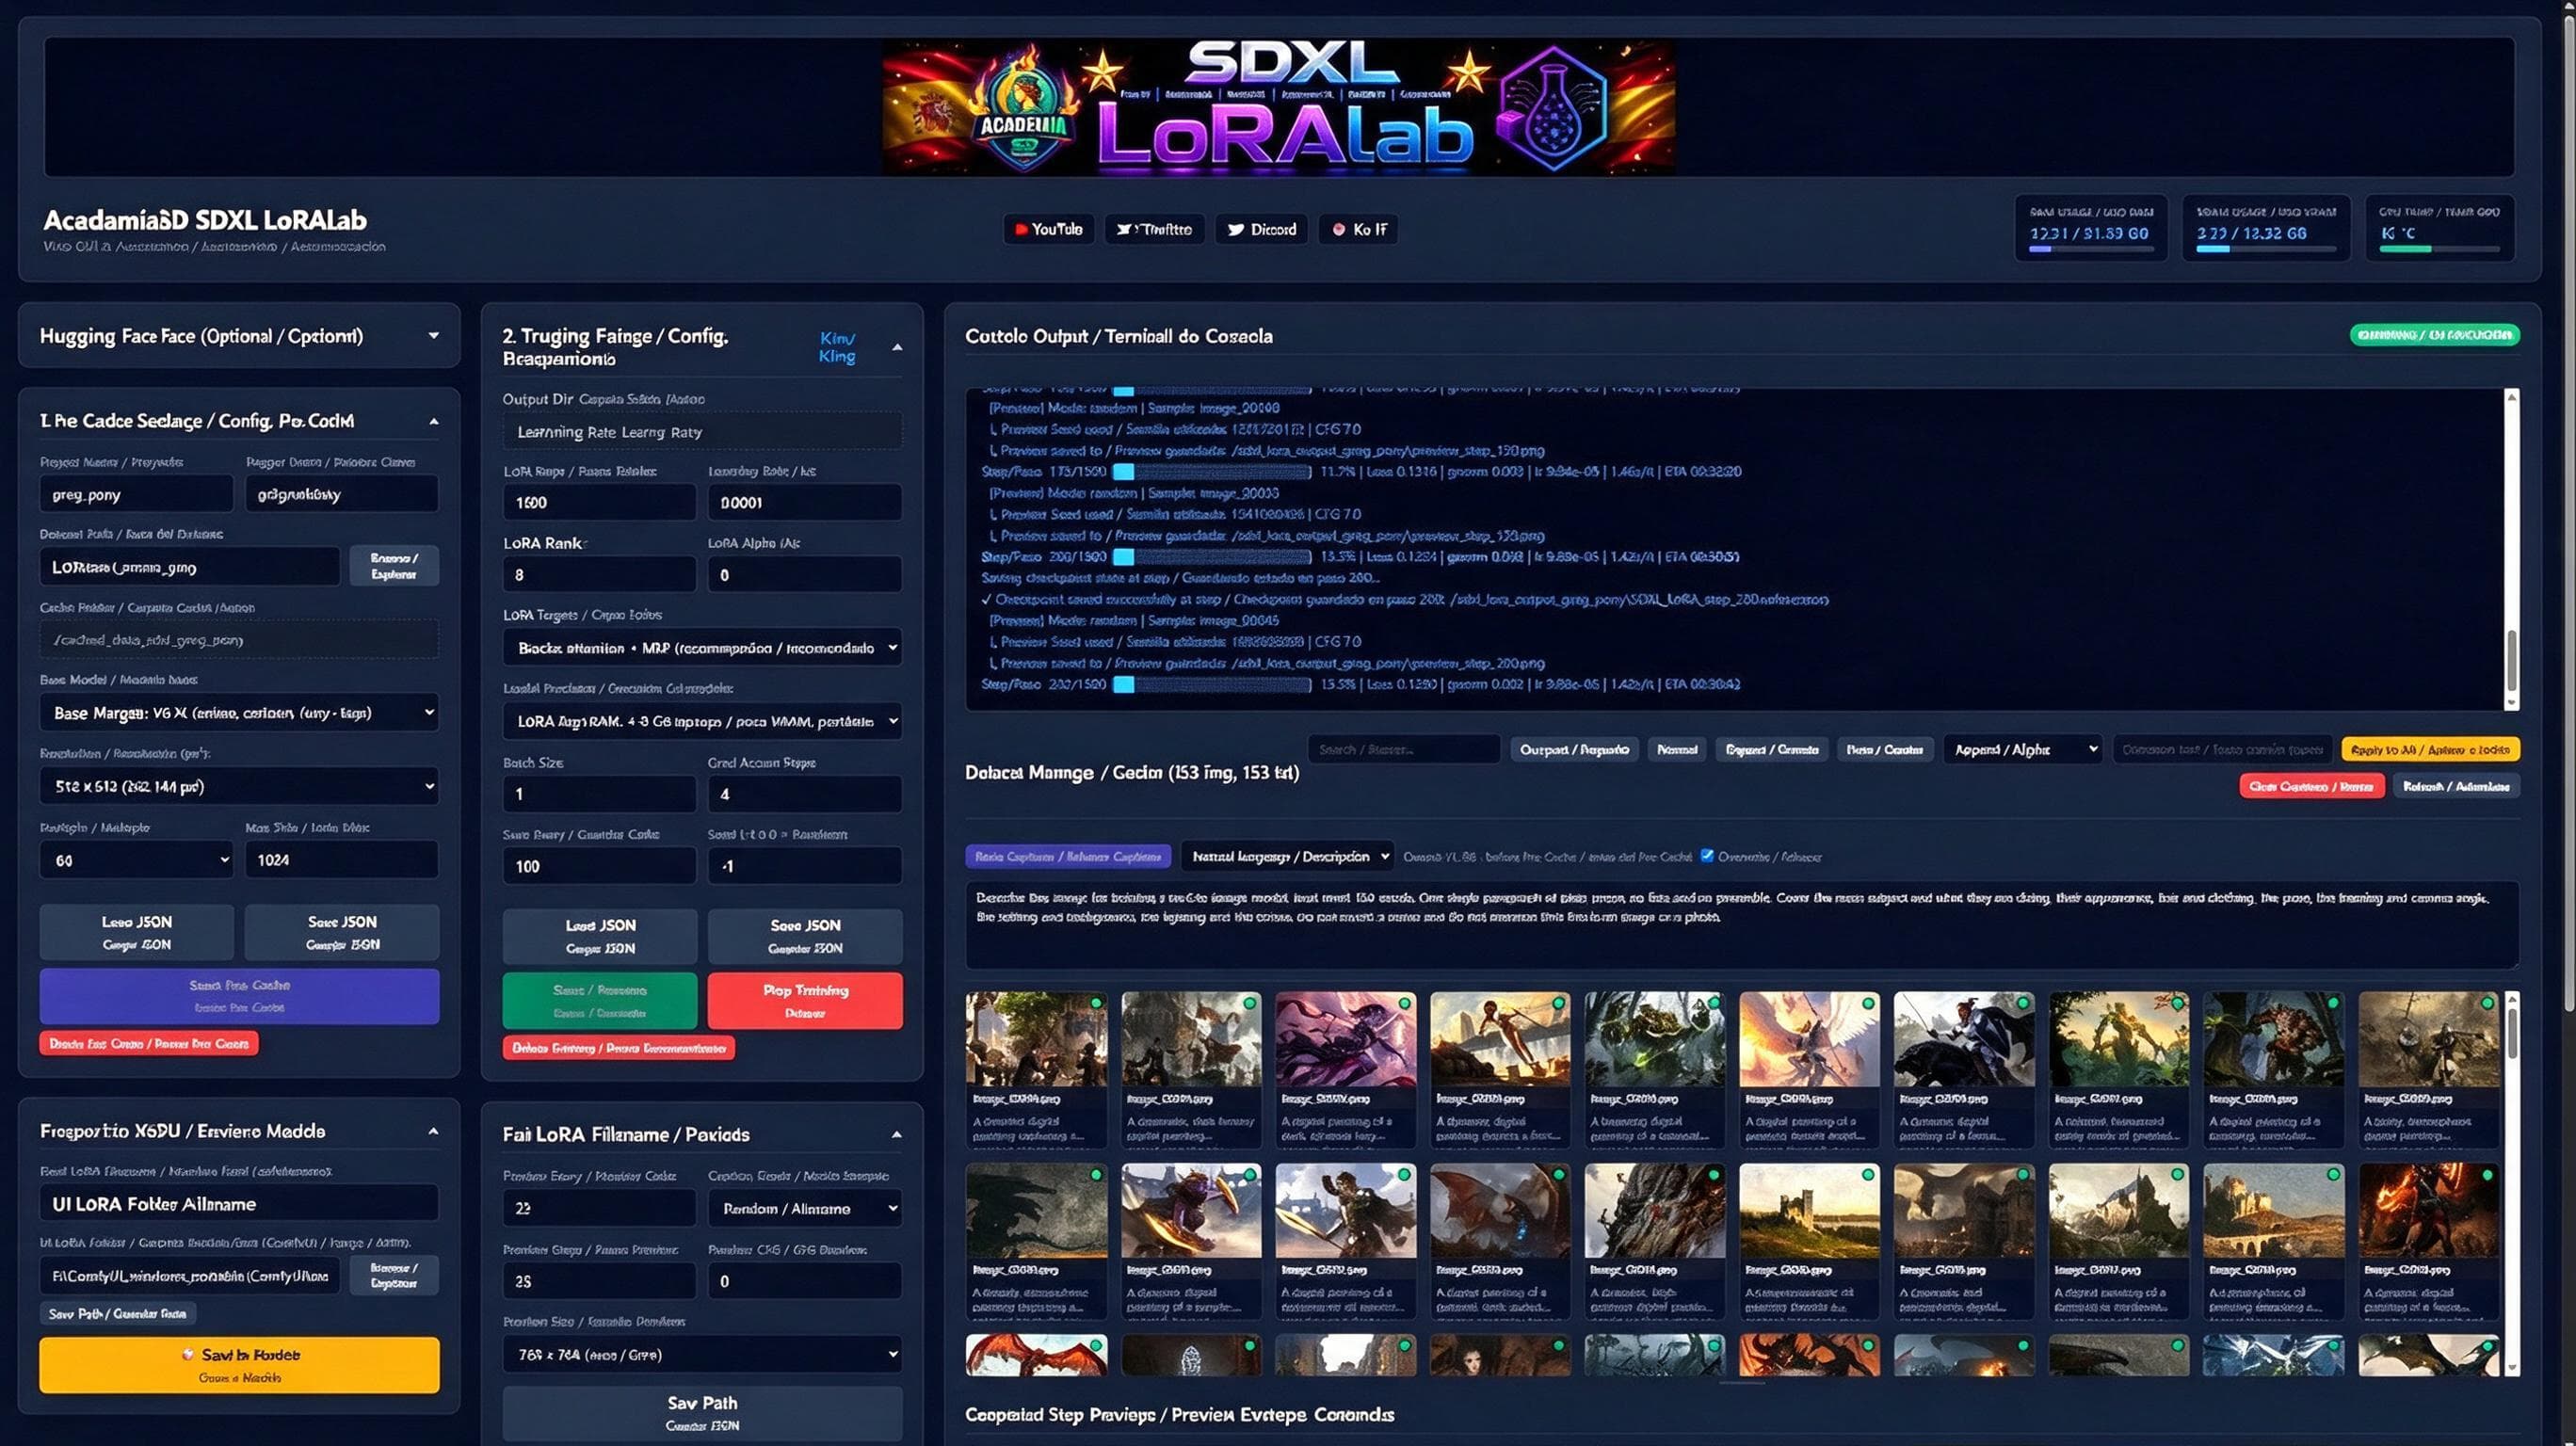This screenshot has height=1446, width=2576.
Task: Click Load JSON in section 1 panel
Action: (x=137, y=932)
